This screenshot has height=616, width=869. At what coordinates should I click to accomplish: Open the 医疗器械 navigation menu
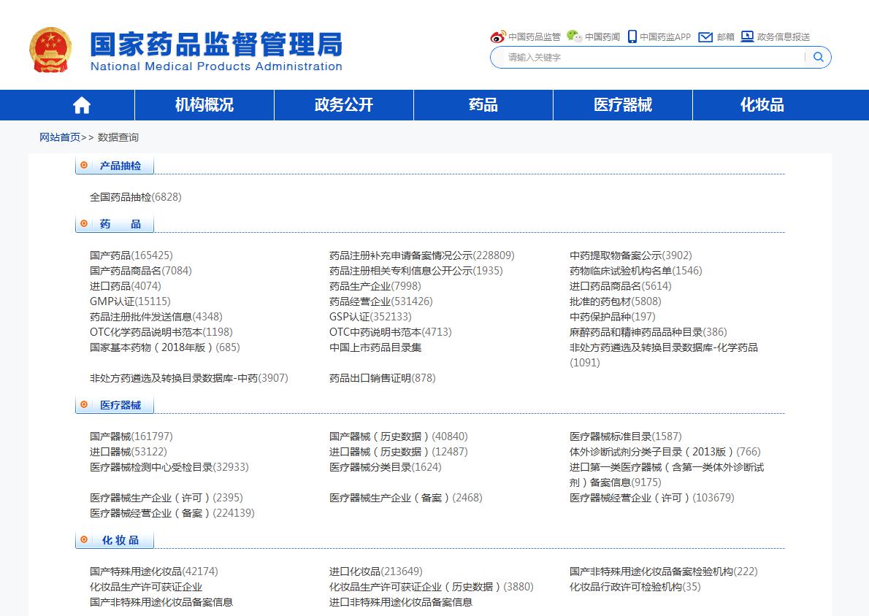pos(623,104)
